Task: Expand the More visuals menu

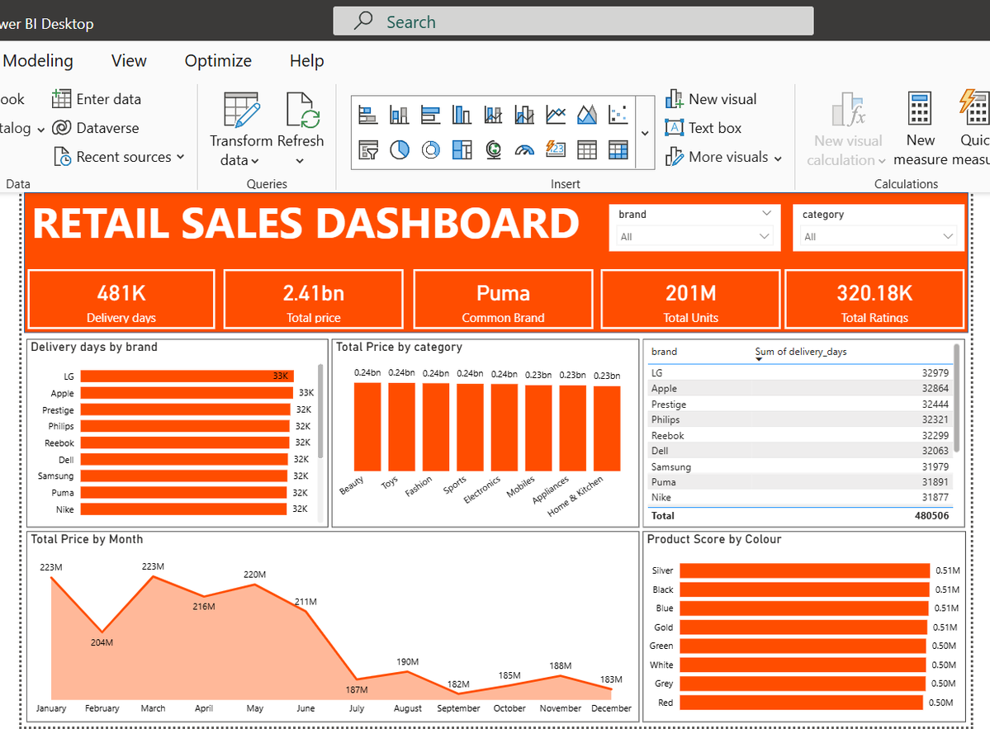Action: pyautogui.click(x=723, y=157)
